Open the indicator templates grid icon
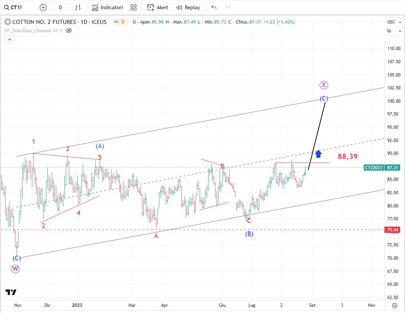Image resolution: width=405 pixels, height=313 pixels. click(x=134, y=7)
